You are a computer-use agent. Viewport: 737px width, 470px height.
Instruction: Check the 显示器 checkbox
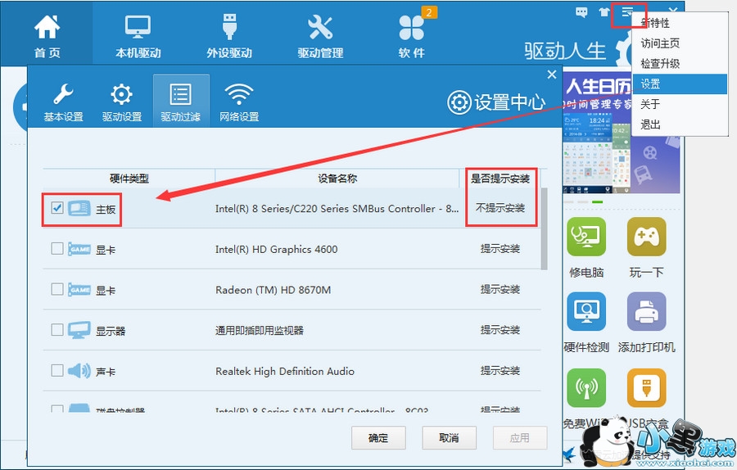(57, 329)
